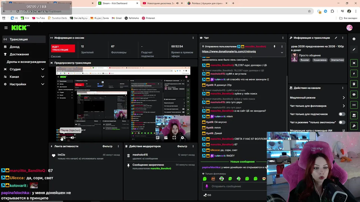Open Дропы и вознаграждение in sidebar
Viewport: 360px width, 202px height.
coord(26,62)
